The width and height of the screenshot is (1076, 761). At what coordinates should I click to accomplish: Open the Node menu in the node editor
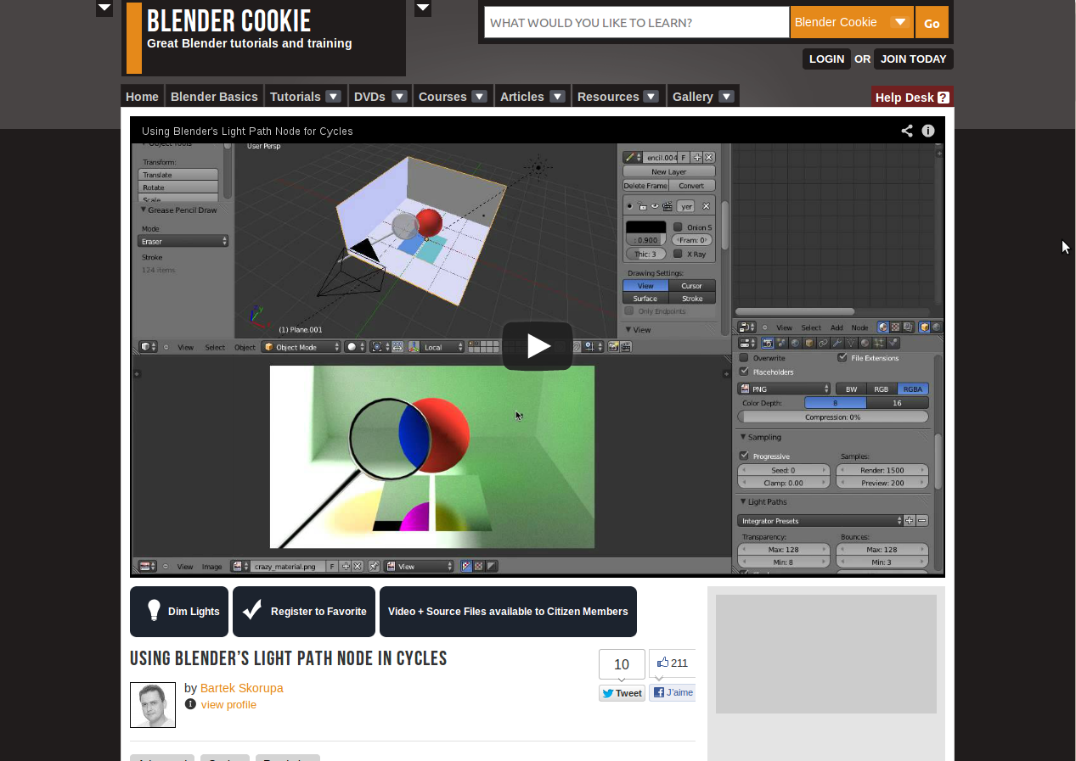coord(859,327)
